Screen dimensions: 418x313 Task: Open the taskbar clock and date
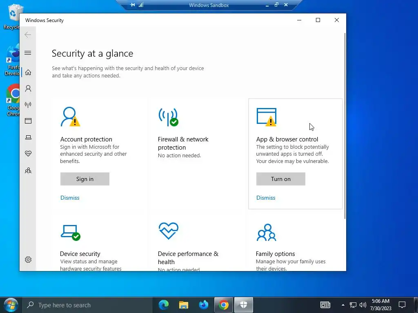(x=380, y=305)
